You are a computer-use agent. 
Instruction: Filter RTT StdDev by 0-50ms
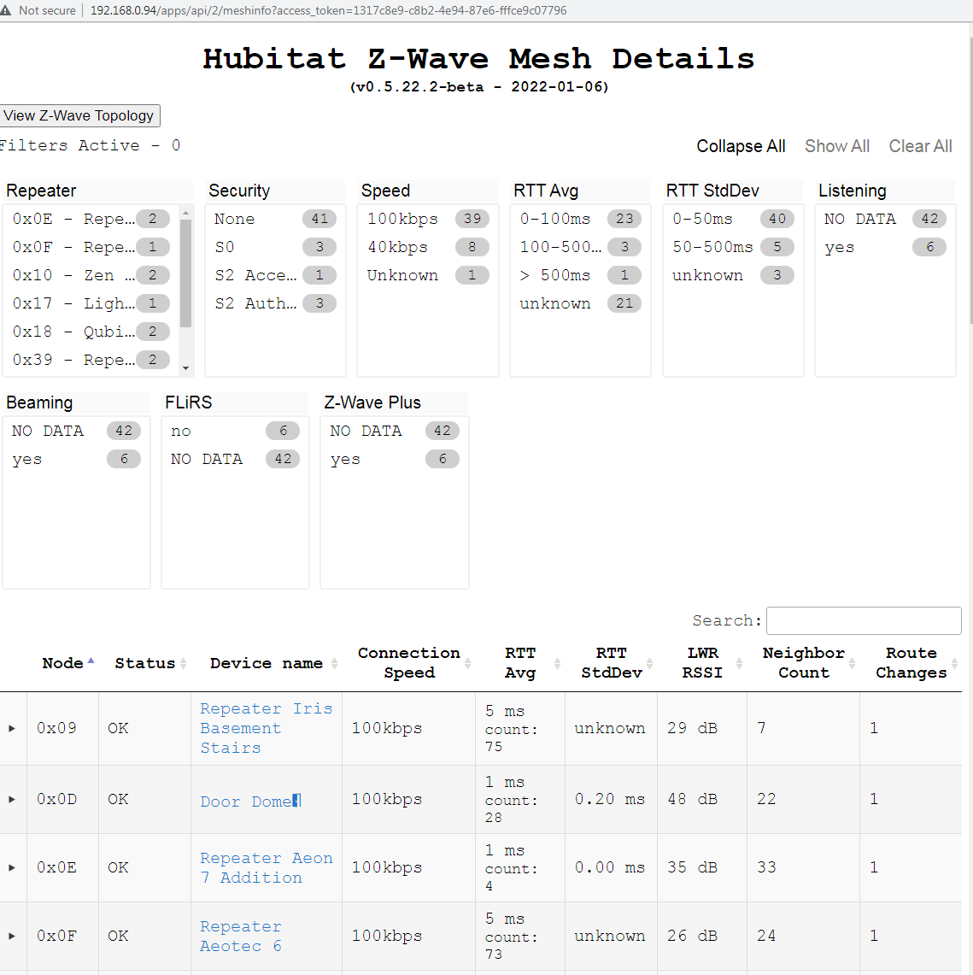coord(733,219)
